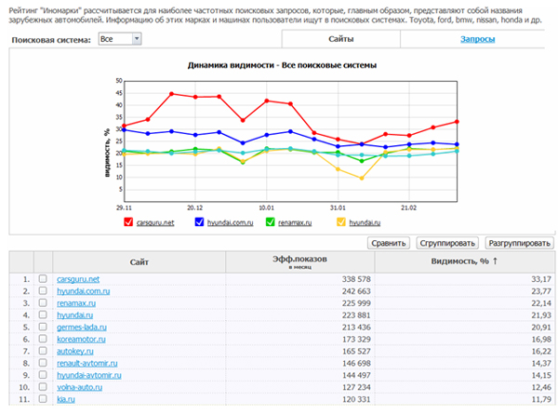Sort table by Видимость, % column header

coord(464,261)
